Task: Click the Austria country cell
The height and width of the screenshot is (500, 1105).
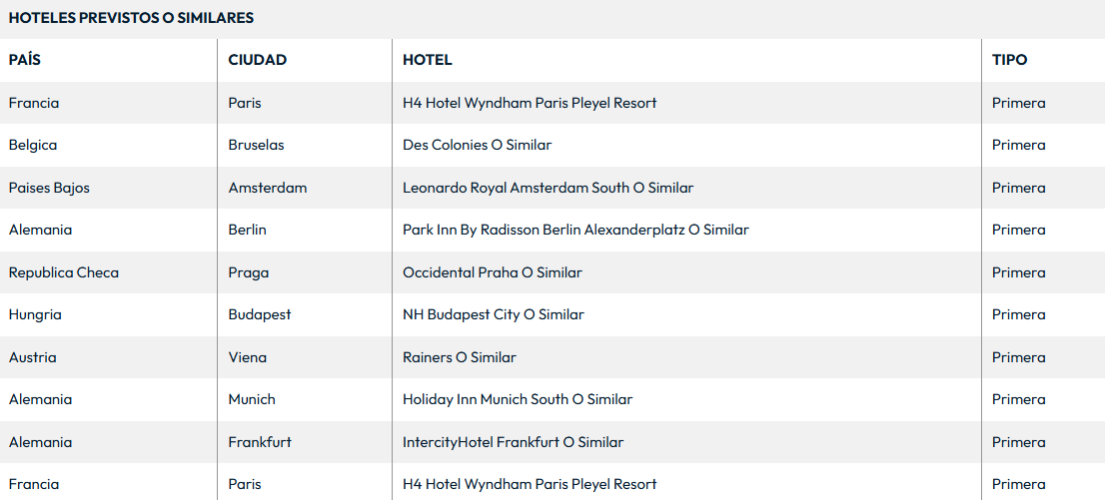Action: pos(32,357)
